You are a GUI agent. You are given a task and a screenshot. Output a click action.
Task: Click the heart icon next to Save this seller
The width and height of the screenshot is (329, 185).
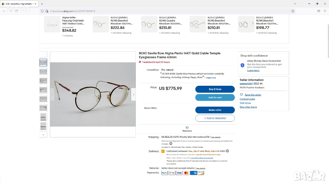click(x=242, y=95)
